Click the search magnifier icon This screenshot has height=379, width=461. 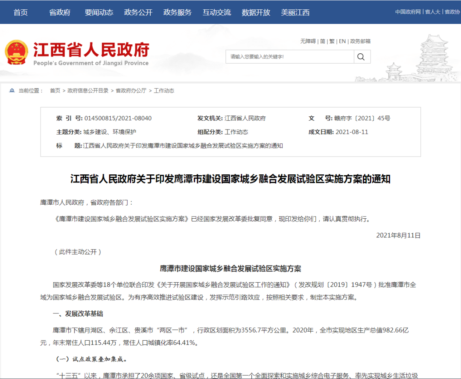point(361,57)
